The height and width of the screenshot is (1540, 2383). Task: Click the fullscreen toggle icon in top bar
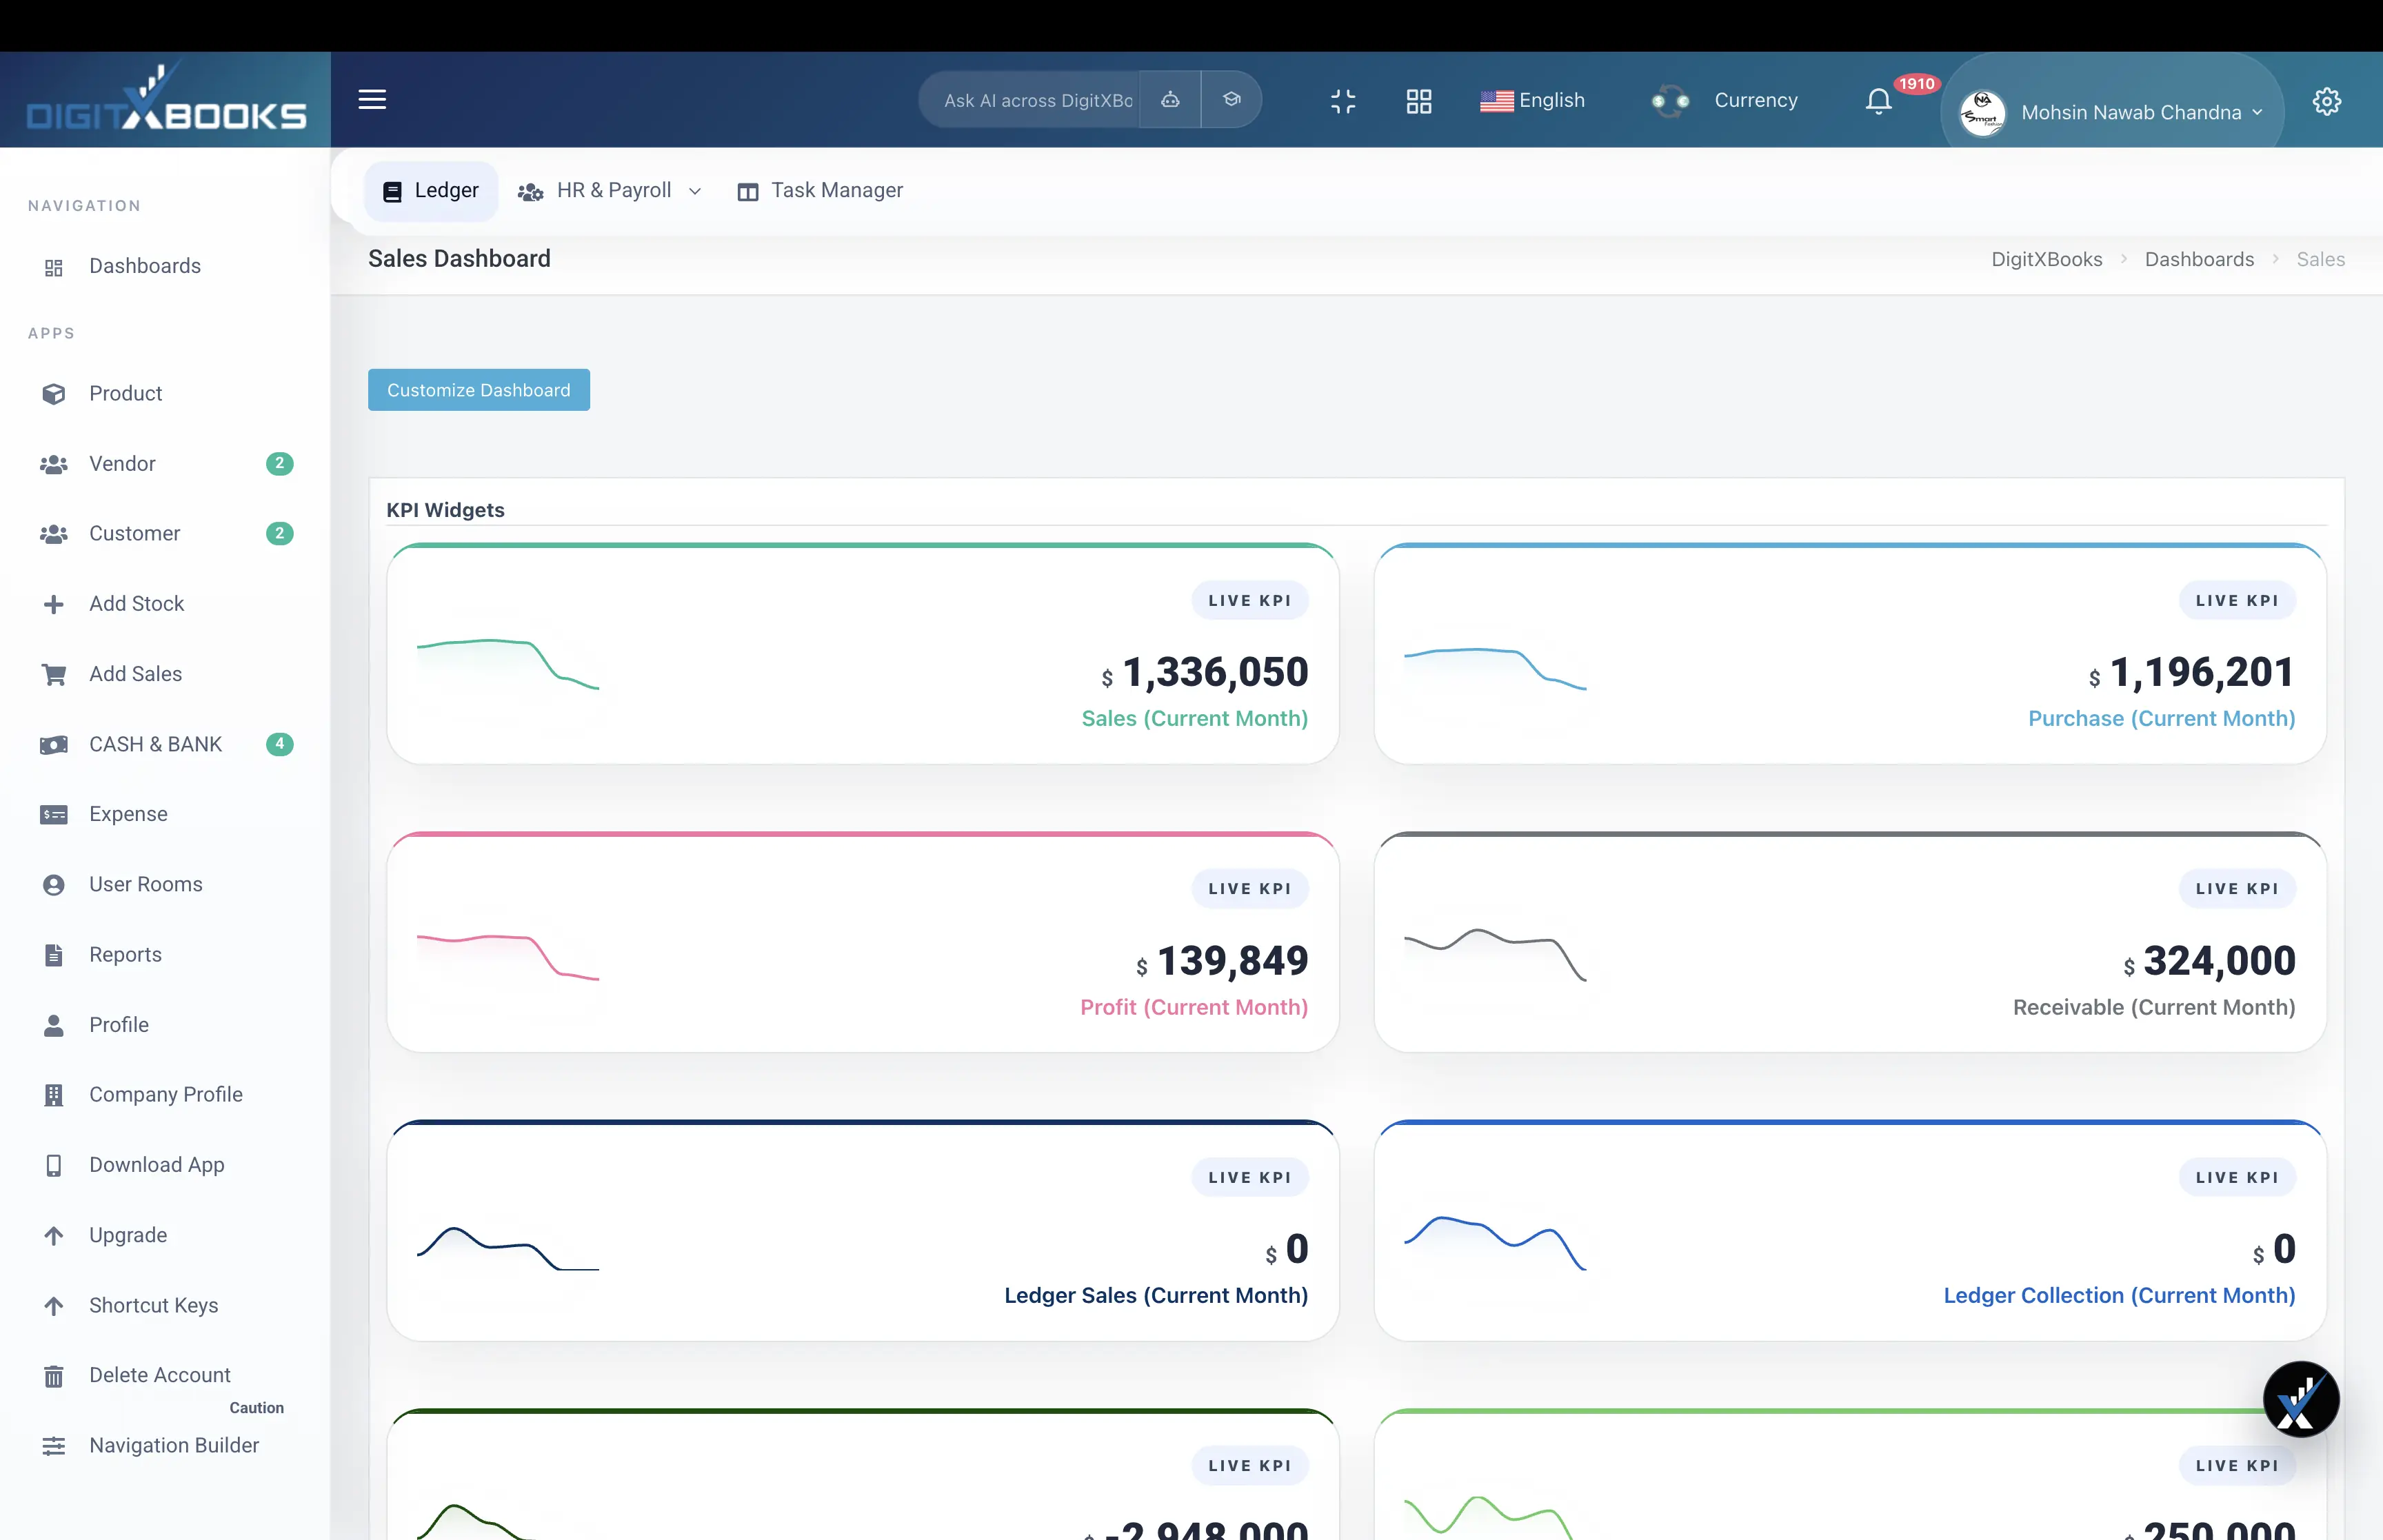pos(1343,100)
